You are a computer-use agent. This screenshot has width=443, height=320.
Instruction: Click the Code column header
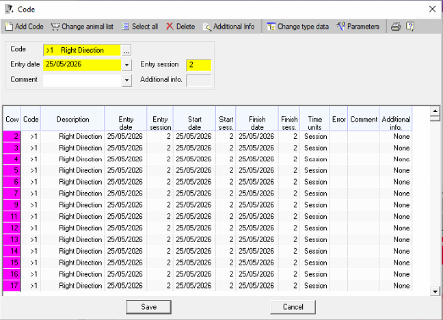coord(31,119)
